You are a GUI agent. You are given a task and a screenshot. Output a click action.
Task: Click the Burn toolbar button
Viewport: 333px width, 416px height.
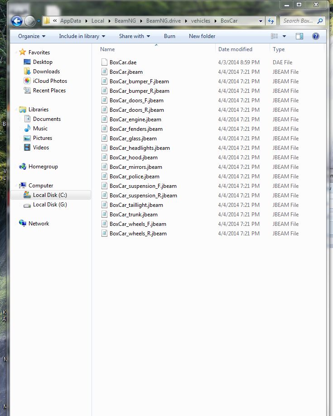[169, 36]
